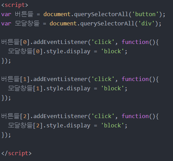Image resolution: width=173 pixels, height=161 pixels.
Task: Click style.display on the 모달창들[2] line
Action: [68, 126]
